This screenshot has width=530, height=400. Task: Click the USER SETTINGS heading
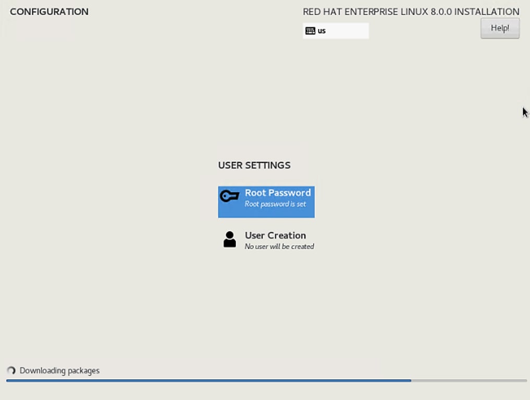pos(254,165)
